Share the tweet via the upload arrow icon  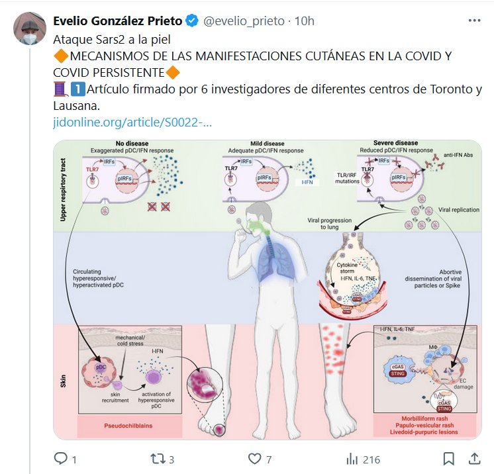point(474,459)
